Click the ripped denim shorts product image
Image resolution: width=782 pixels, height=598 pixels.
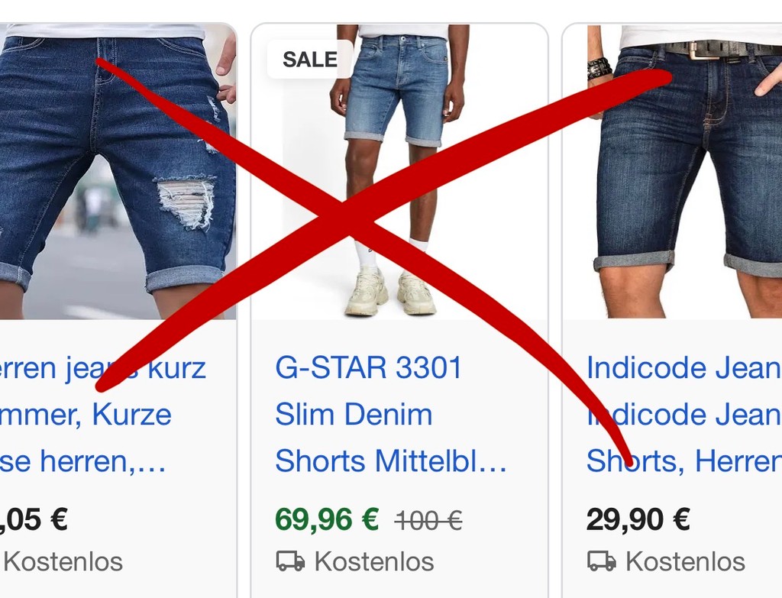coord(118,171)
